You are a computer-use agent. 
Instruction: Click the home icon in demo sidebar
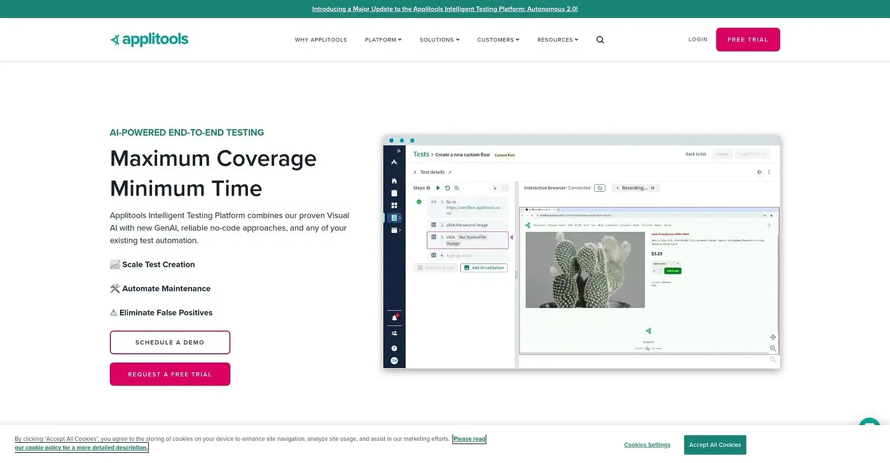pyautogui.click(x=394, y=181)
